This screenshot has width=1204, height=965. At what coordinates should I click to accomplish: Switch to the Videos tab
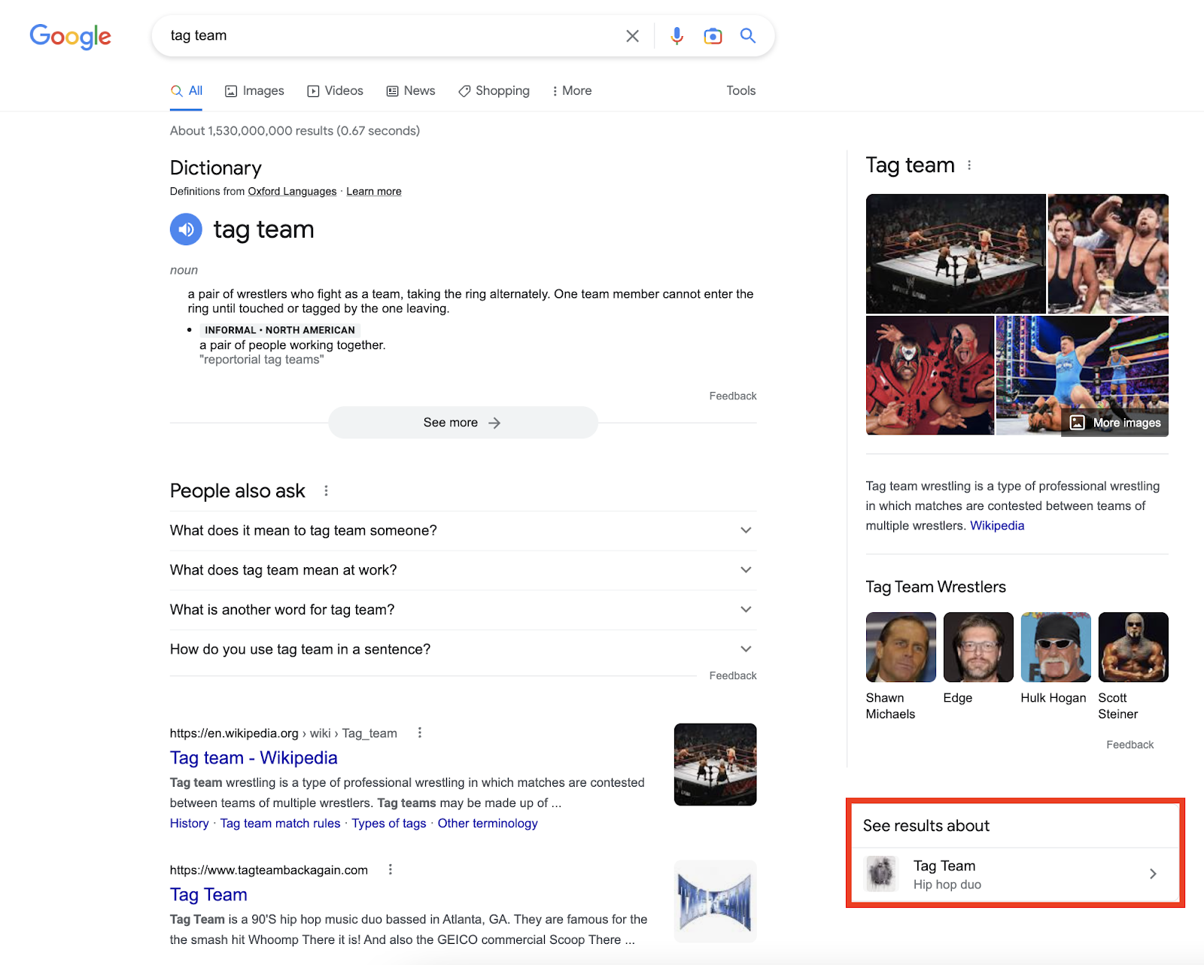[335, 91]
